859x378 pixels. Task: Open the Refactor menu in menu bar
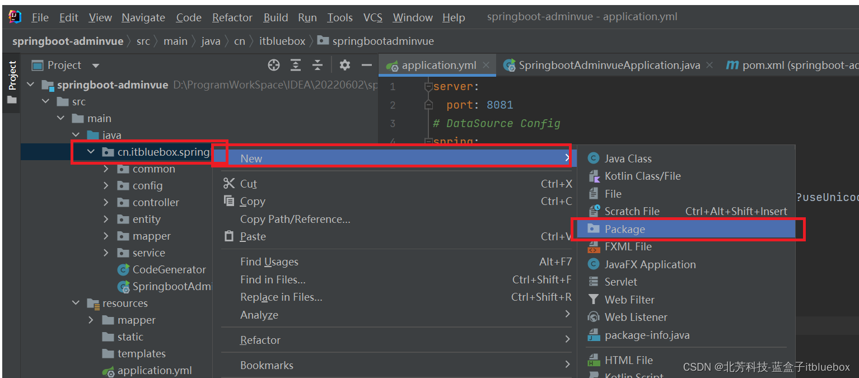point(232,17)
